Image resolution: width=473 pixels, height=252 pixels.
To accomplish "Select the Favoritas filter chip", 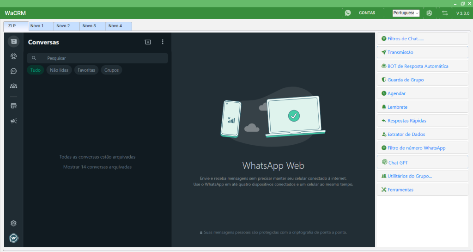I will (x=86, y=70).
